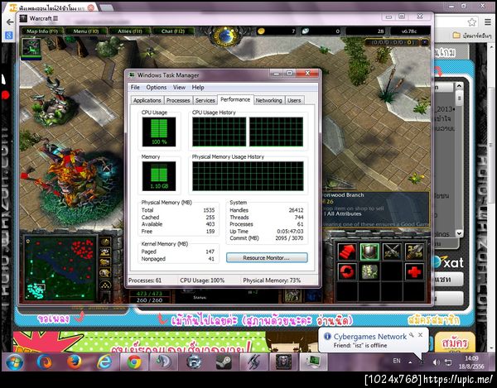Switch to the Networking tab
The width and height of the screenshot is (497, 388).
pyautogui.click(x=268, y=100)
